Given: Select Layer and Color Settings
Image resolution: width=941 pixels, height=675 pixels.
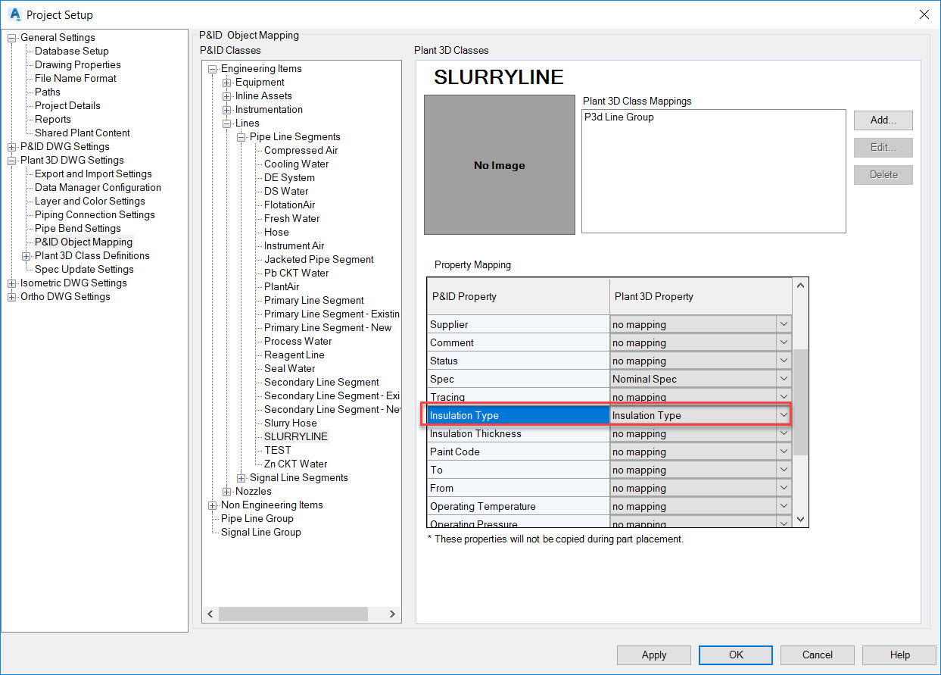Looking at the screenshot, I should click(90, 202).
